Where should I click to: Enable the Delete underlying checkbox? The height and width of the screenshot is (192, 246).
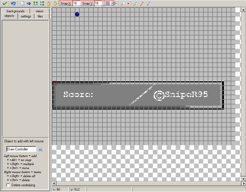8,185
